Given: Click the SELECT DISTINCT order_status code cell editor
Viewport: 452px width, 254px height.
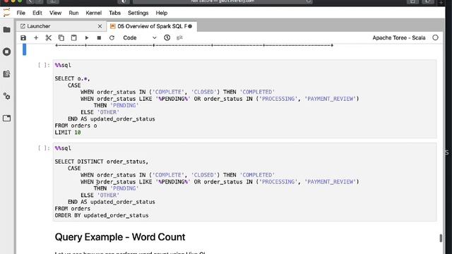Looking at the screenshot, I should pos(245,182).
